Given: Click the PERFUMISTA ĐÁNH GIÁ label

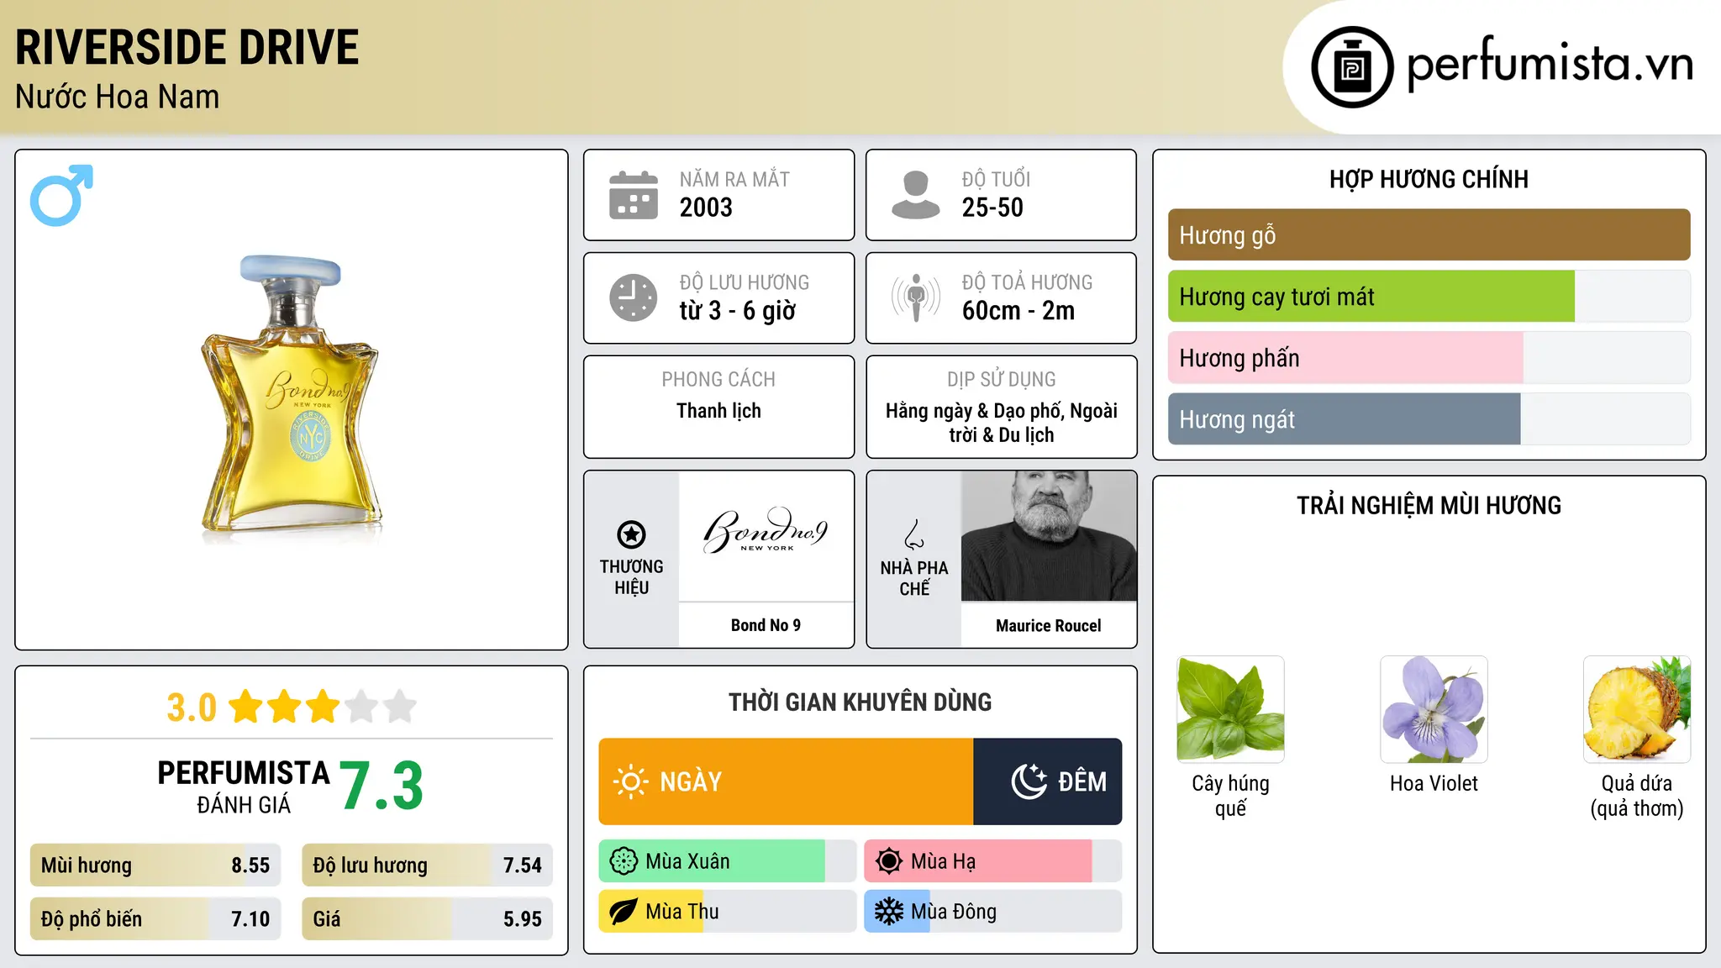Looking at the screenshot, I should [244, 786].
